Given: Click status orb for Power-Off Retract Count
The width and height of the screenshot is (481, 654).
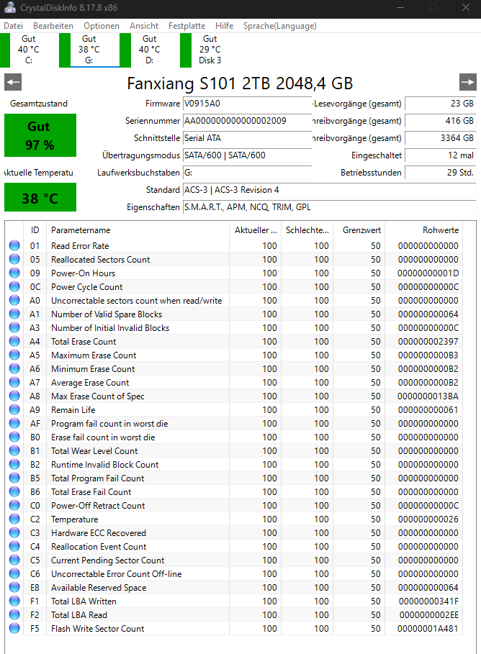Looking at the screenshot, I should click(x=14, y=506).
